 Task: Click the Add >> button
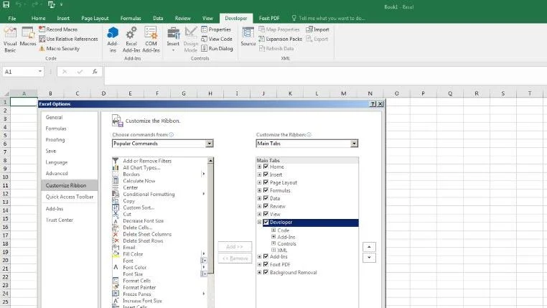click(235, 246)
